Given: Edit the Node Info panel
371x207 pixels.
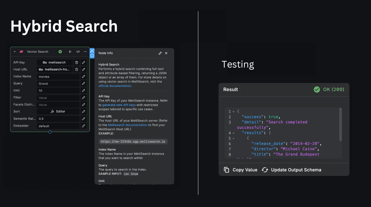Looking at the screenshot, I should 160,53.
